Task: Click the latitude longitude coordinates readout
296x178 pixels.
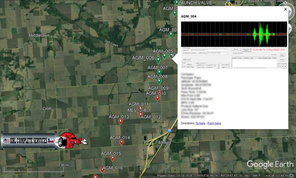Action: pyautogui.click(x=220, y=176)
